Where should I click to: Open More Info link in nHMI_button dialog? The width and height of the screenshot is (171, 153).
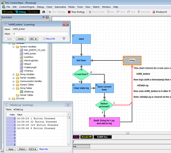coord(50,39)
